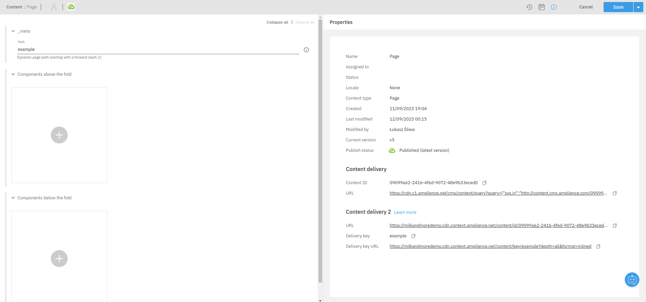Viewport: 646px width, 302px height.
Task: Click the Path input field
Action: 158,49
